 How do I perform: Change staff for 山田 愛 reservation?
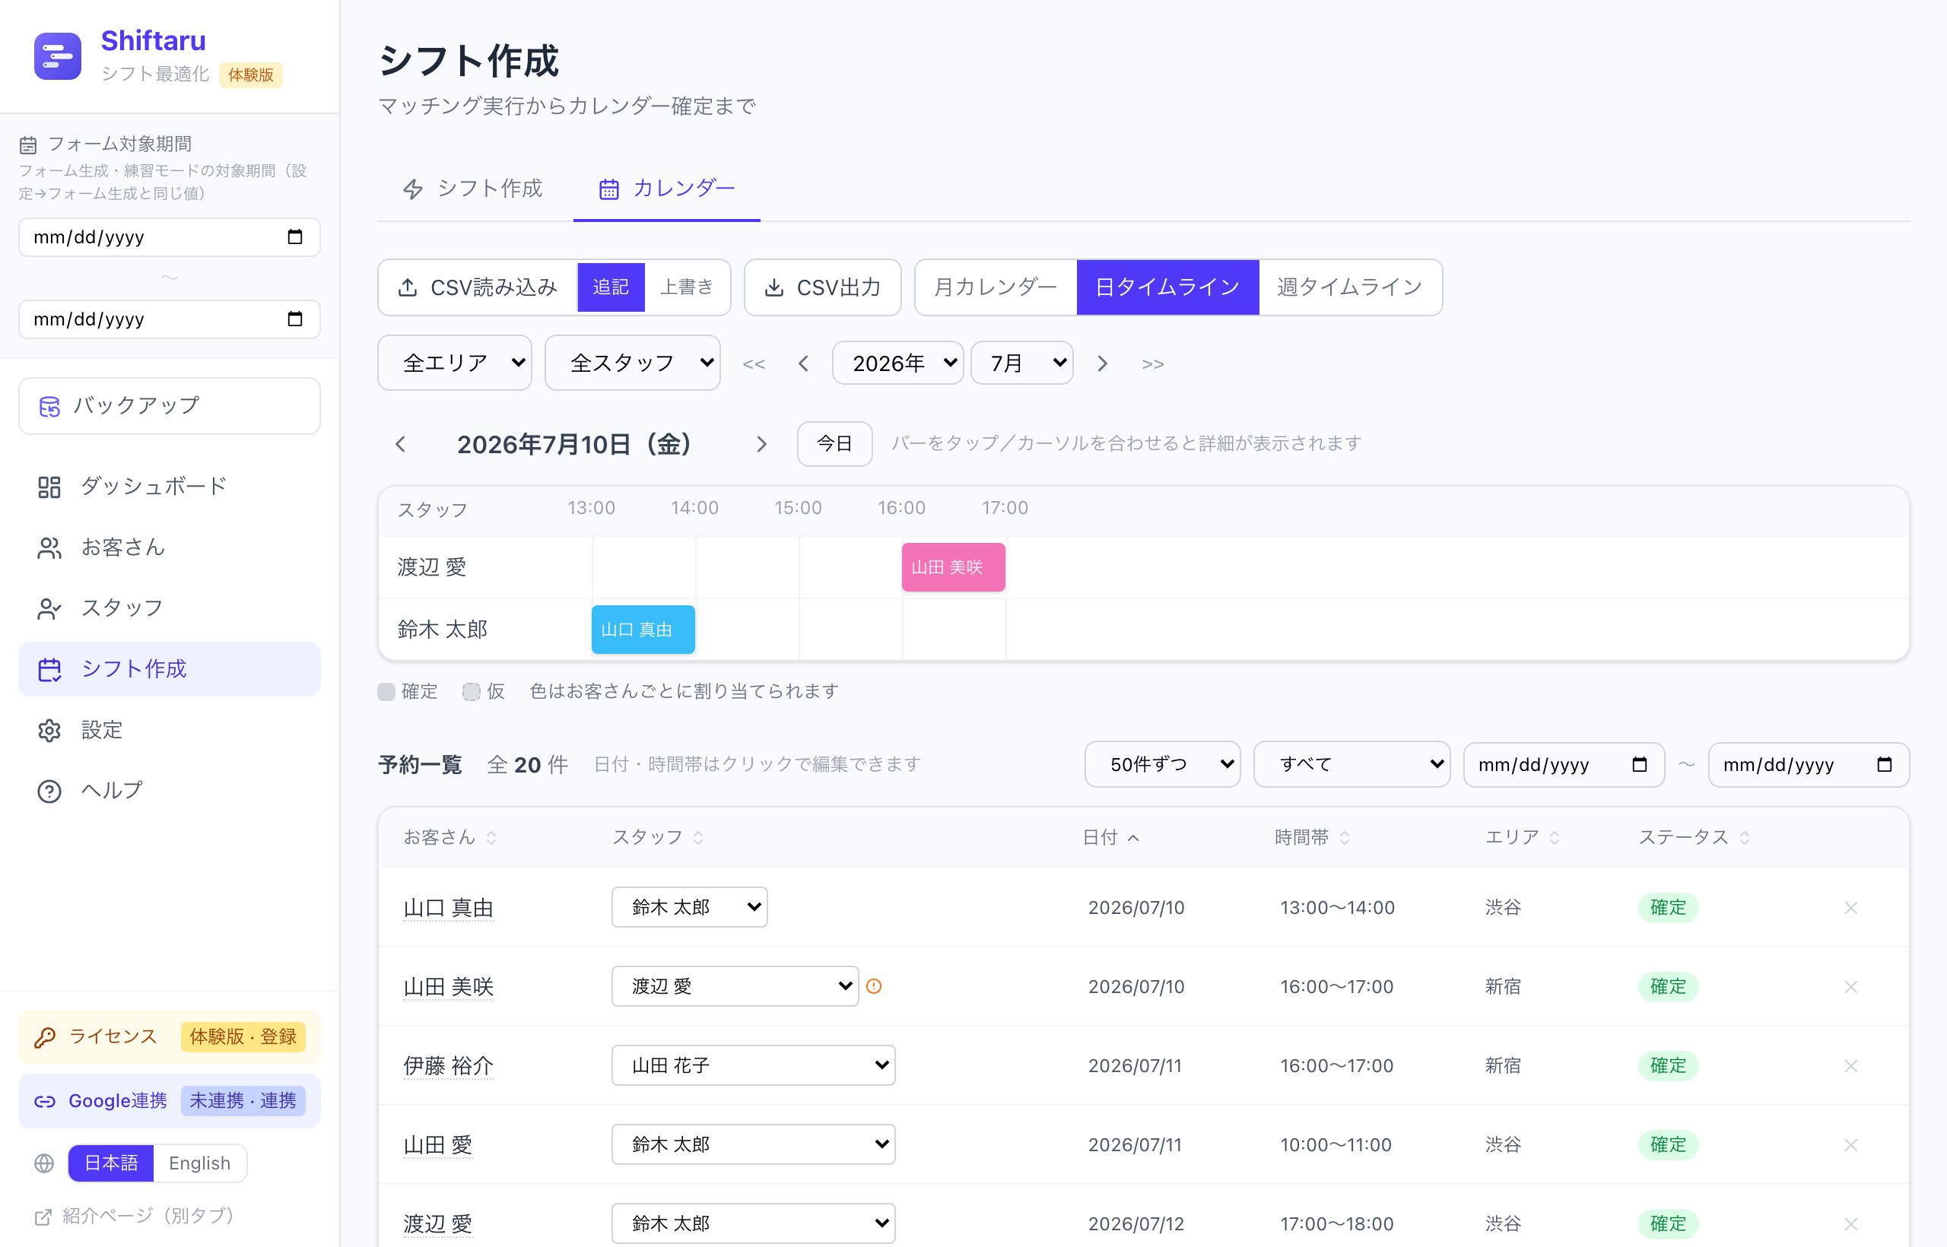tap(753, 1144)
